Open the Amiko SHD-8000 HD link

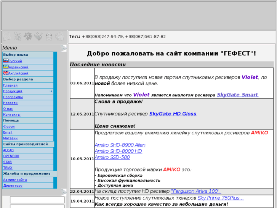118,151
